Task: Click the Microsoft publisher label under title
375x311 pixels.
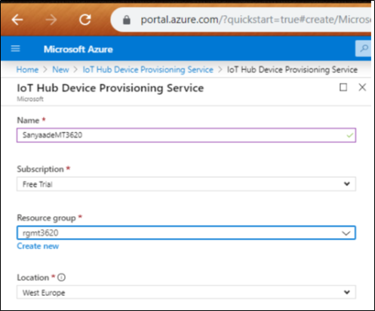Action: tap(30, 99)
